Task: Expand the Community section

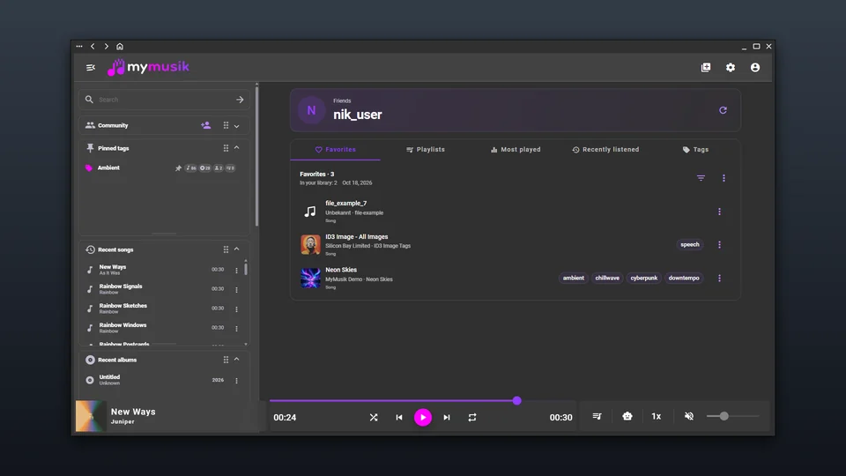Action: click(237, 126)
